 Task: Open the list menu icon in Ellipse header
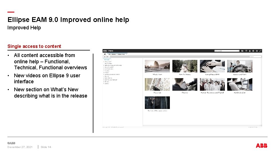pos(246,51)
